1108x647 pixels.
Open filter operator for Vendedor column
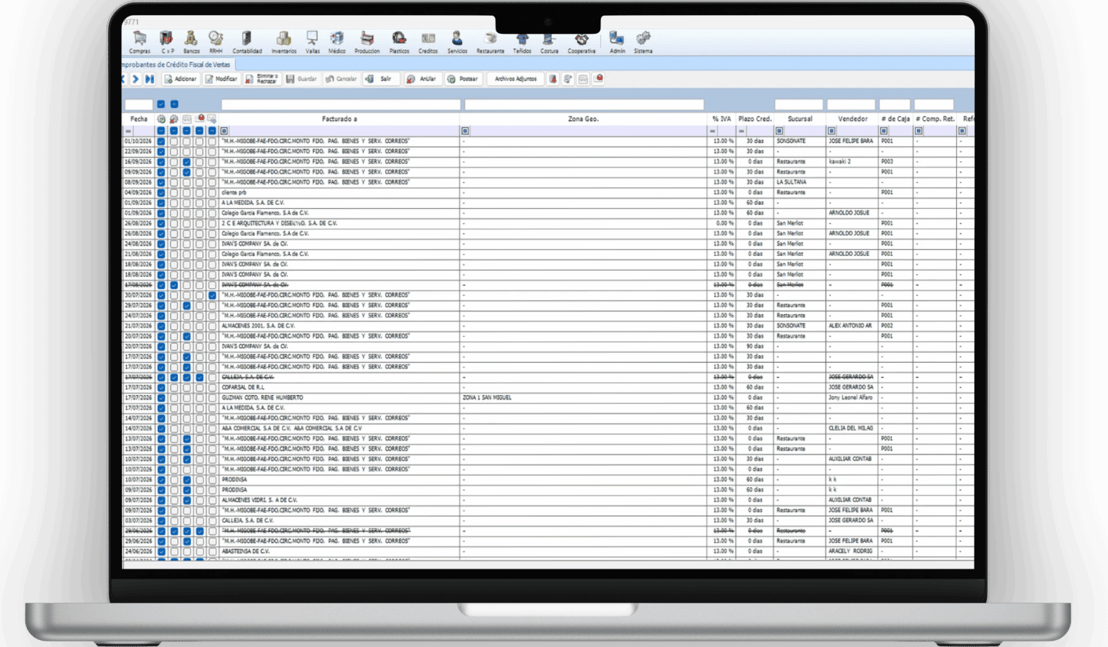832,131
